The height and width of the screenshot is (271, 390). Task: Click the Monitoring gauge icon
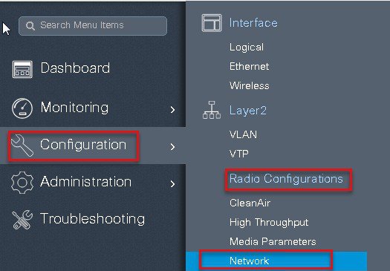[x=22, y=108]
